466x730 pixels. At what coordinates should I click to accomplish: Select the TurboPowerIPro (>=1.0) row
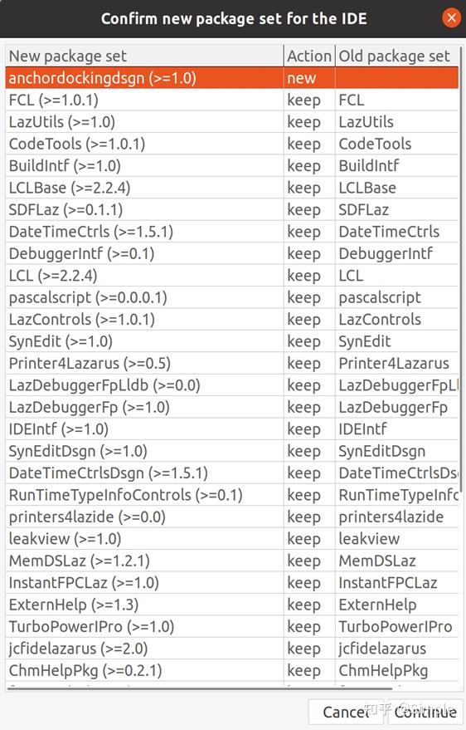pyautogui.click(x=232, y=627)
